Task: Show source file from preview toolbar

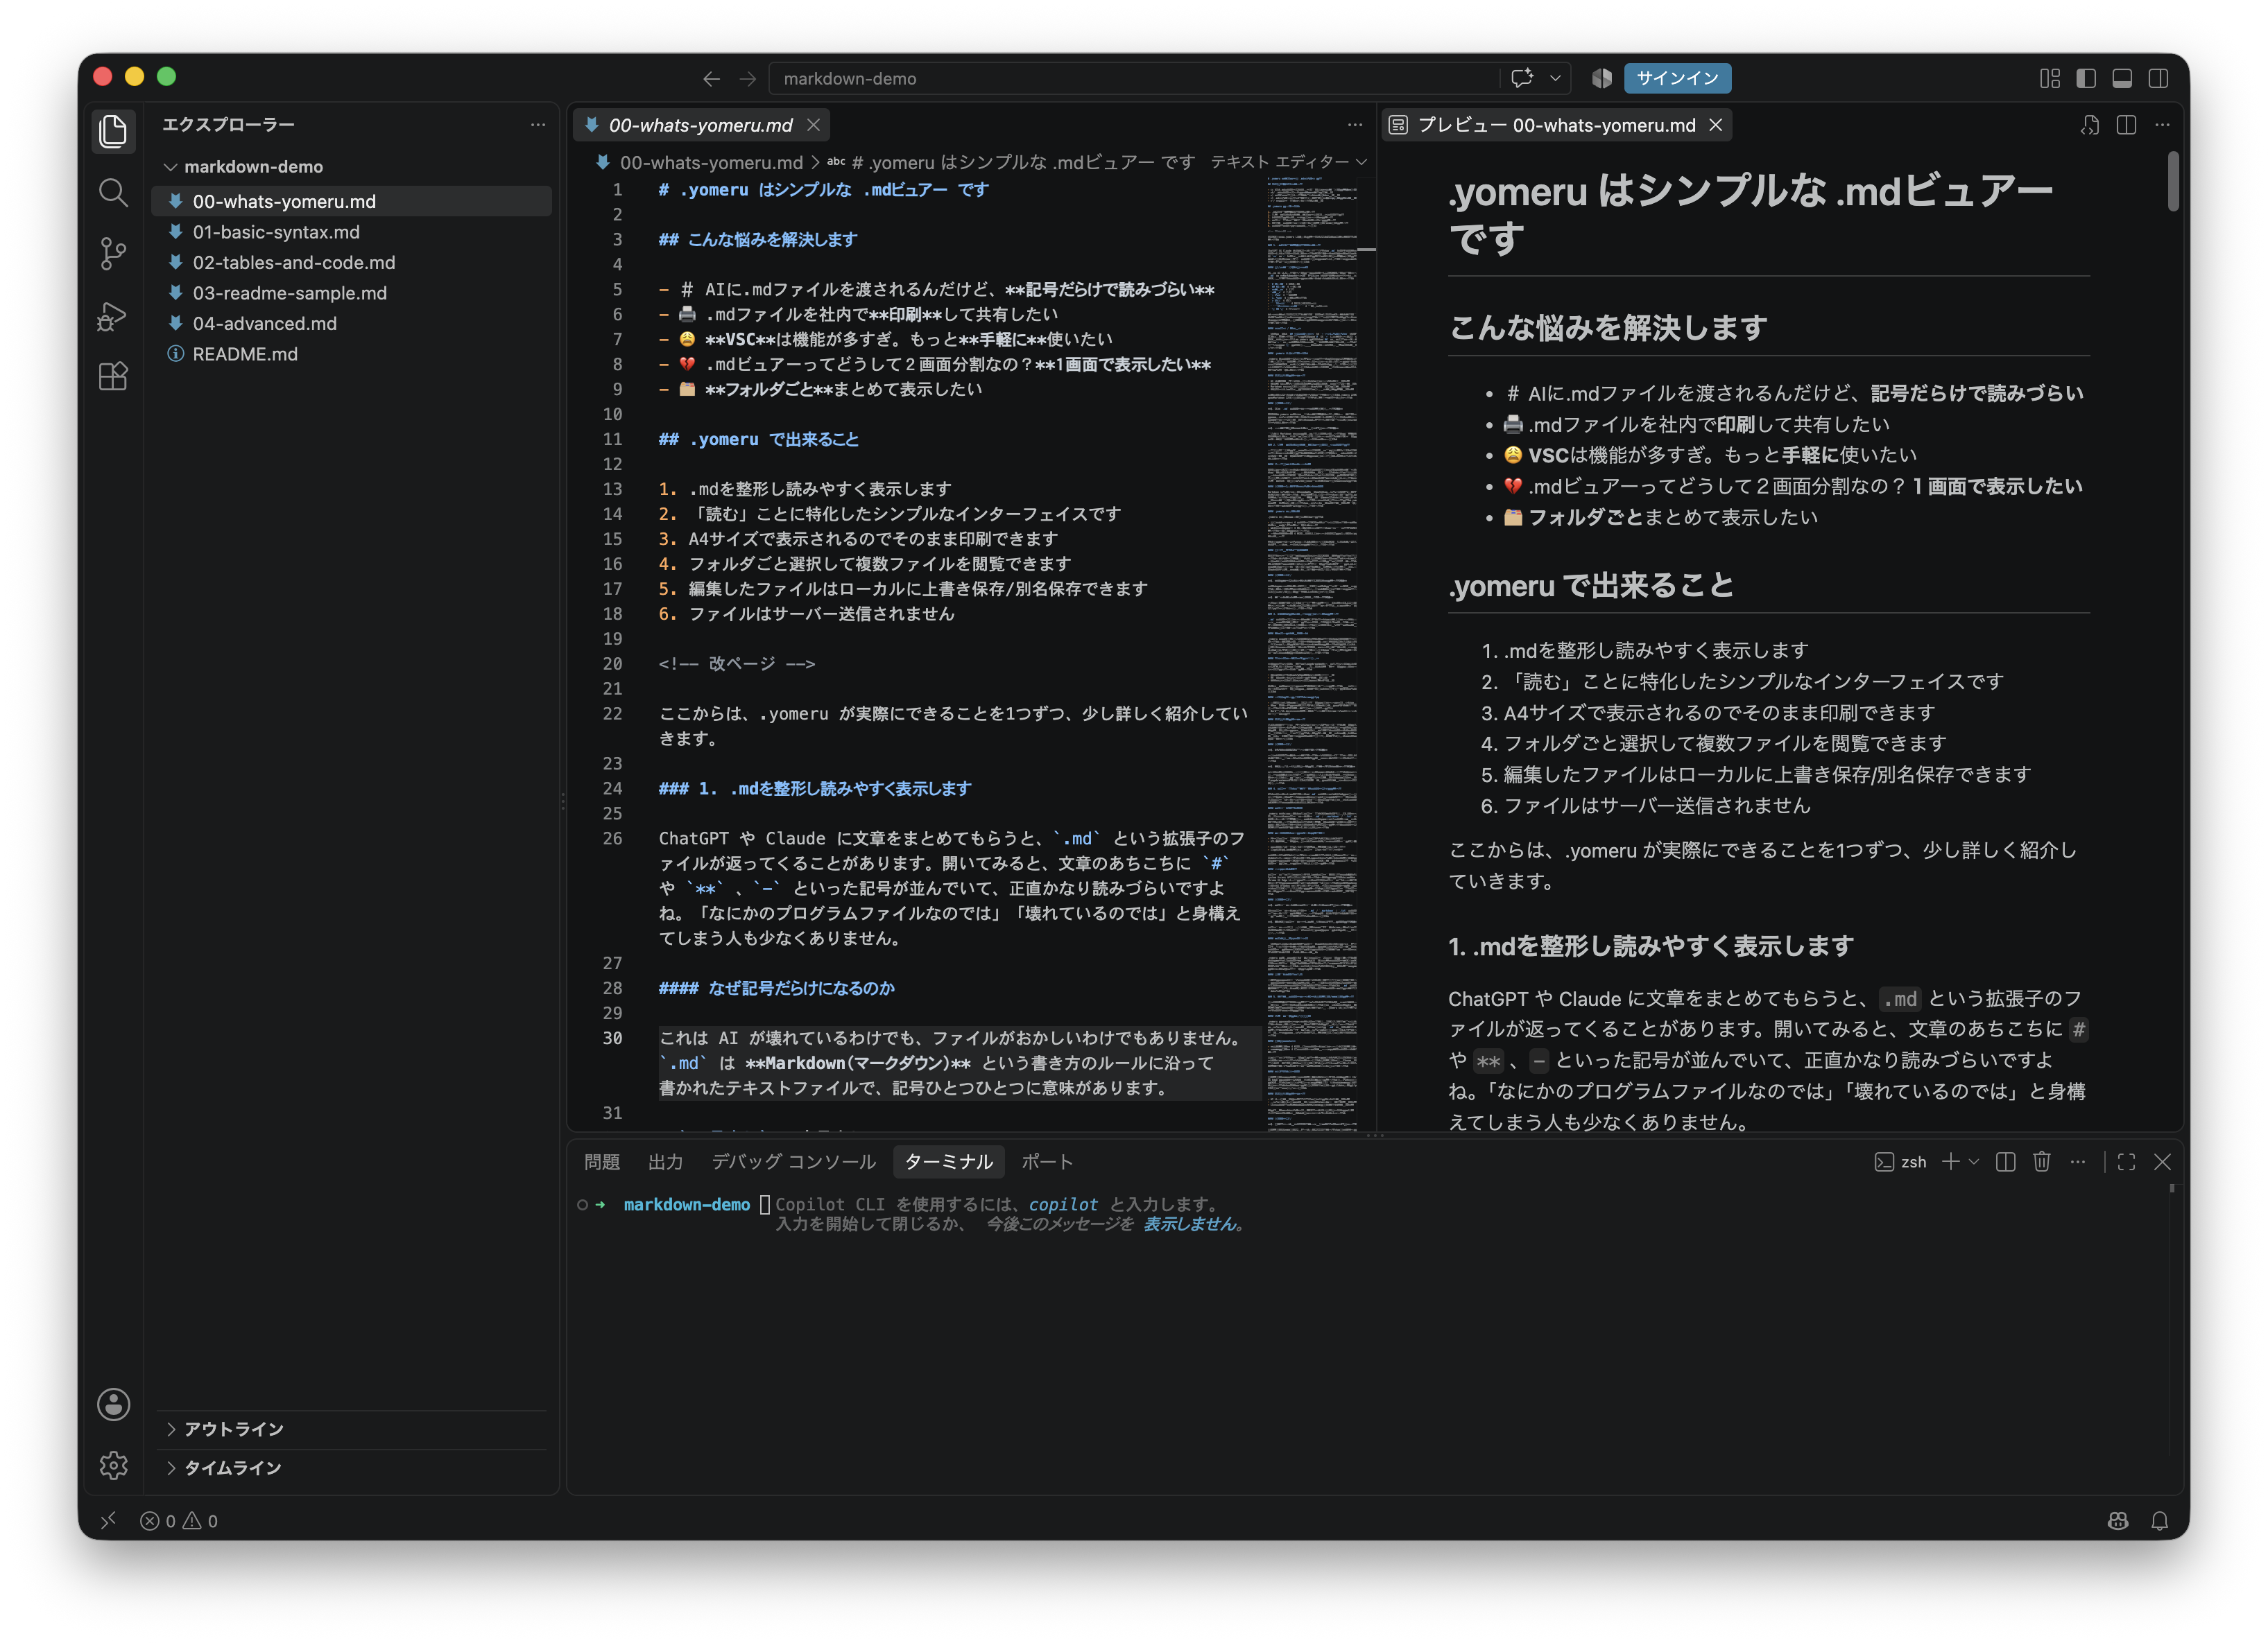Action: click(2089, 125)
